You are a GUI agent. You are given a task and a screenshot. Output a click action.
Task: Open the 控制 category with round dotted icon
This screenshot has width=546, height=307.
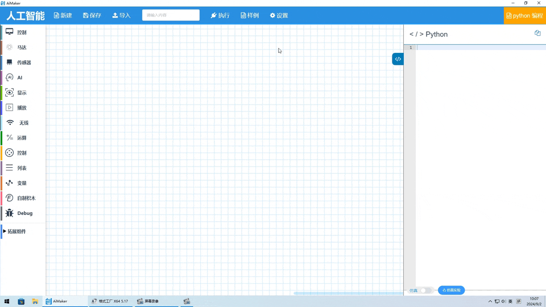pyautogui.click(x=23, y=153)
